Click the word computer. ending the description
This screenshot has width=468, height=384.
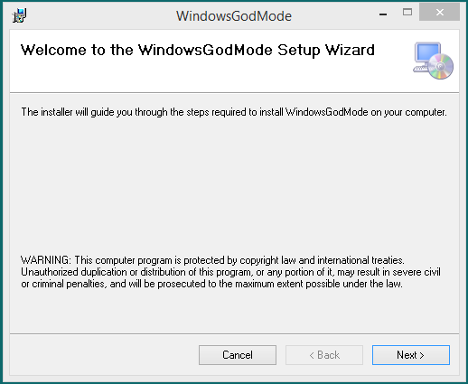(x=426, y=112)
